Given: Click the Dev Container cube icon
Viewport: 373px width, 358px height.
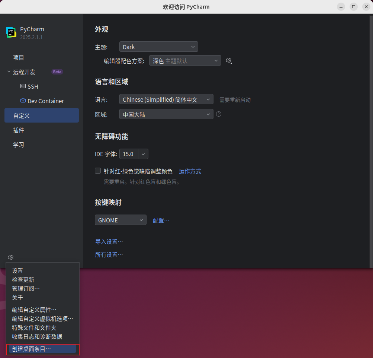Looking at the screenshot, I should coord(23,101).
